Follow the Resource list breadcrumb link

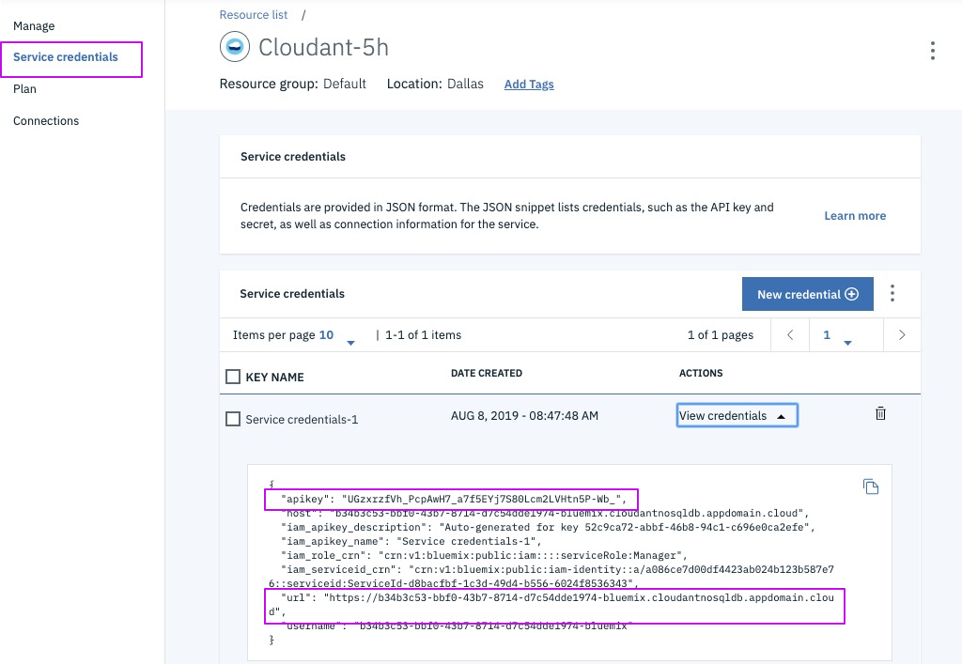point(254,15)
